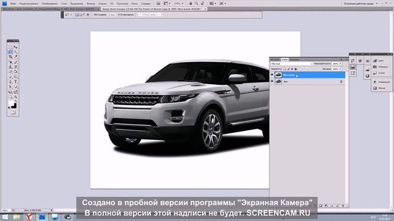Image resolution: width=394 pixels, height=221 pixels.
Task: Open the Файл menu
Action: tap(13, 4)
